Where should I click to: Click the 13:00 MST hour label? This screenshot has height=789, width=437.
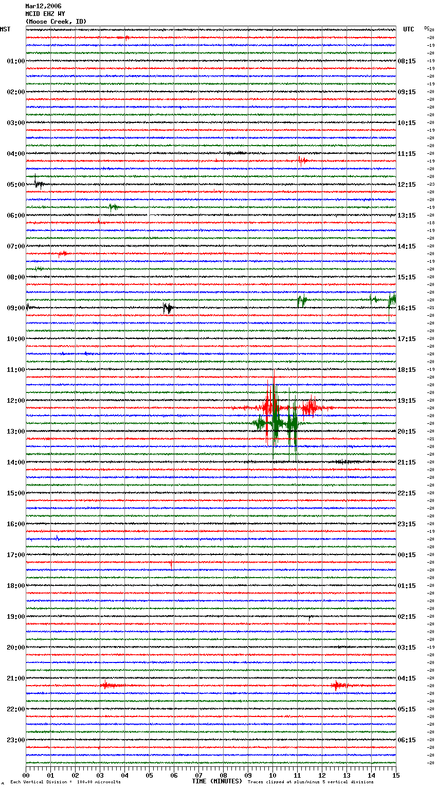point(16,432)
